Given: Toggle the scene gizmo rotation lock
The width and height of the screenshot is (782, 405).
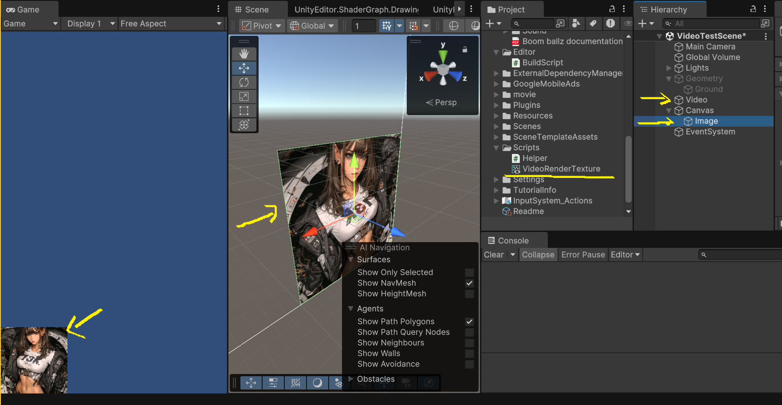Looking at the screenshot, I should (465, 50).
